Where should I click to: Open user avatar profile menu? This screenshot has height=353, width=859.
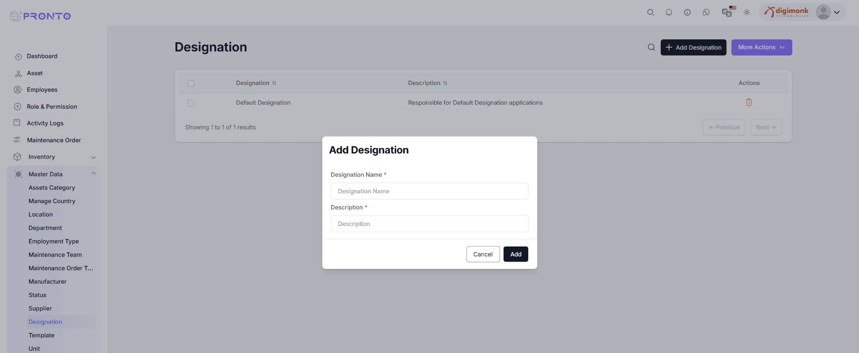click(x=823, y=12)
